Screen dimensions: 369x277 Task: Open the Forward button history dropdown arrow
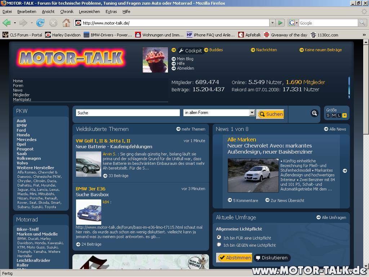pos(32,23)
